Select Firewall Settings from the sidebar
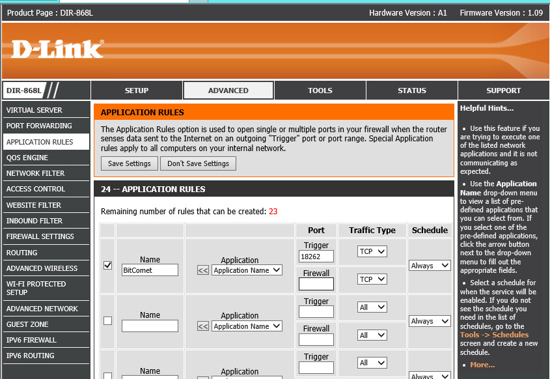The image size is (550, 379). (x=40, y=236)
